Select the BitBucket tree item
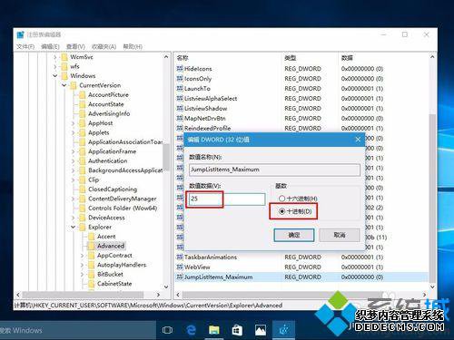This screenshot has width=454, height=340. (x=110, y=274)
